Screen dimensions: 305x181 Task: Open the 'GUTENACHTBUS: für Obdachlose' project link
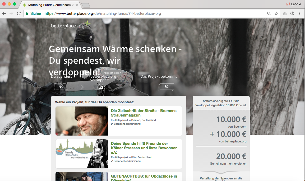(144, 176)
